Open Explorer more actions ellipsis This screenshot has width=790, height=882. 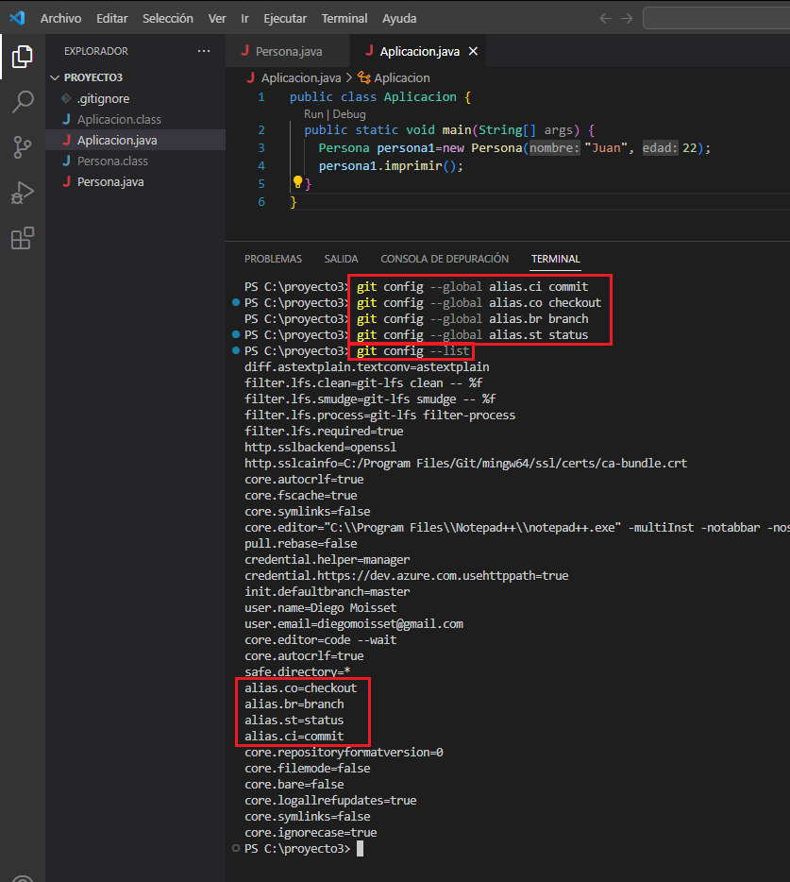(x=204, y=51)
